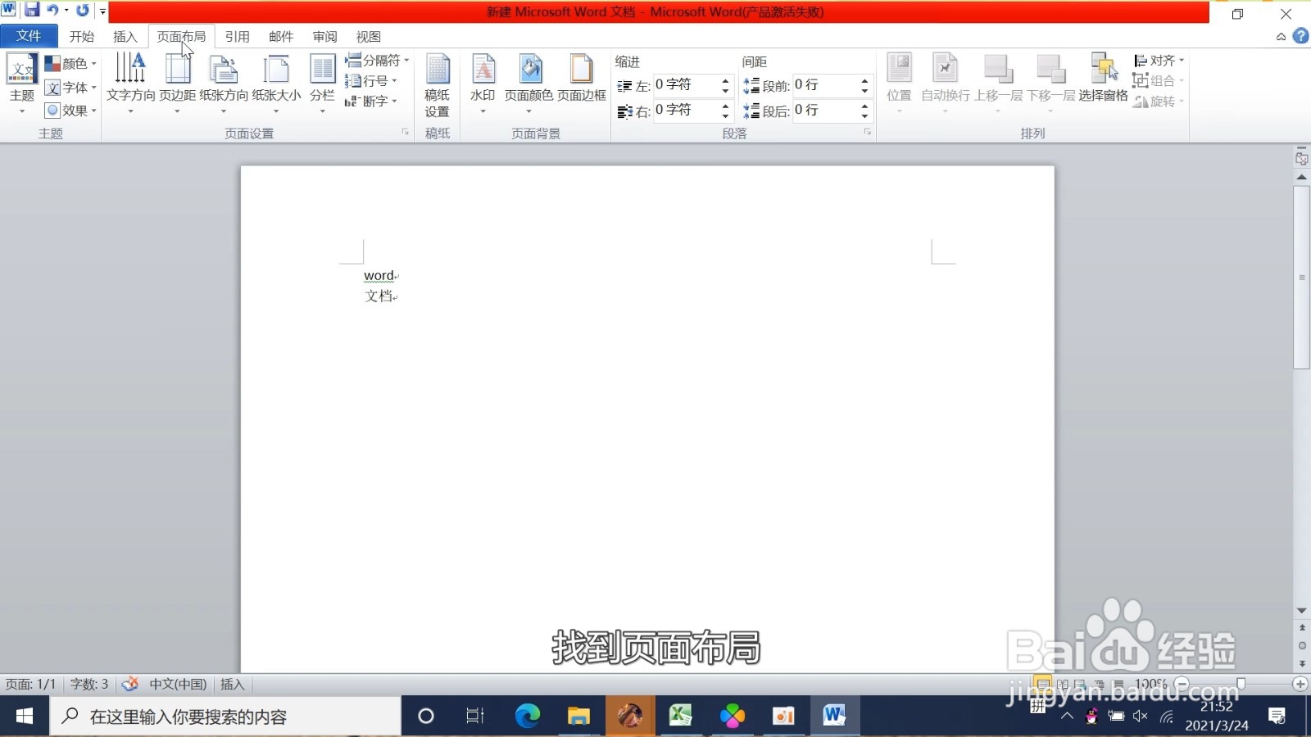Image resolution: width=1311 pixels, height=737 pixels.
Task: Click the word "word" in document
Action: 379,276
